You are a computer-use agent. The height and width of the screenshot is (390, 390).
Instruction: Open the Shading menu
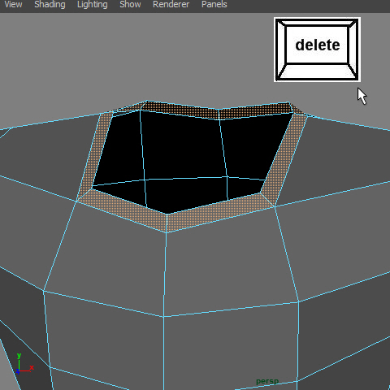point(50,5)
